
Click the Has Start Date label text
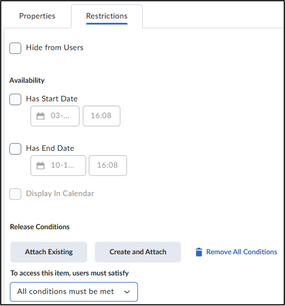[x=52, y=99]
